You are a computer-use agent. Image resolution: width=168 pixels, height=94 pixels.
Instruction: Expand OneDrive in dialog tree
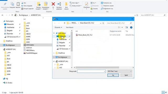[54, 53]
